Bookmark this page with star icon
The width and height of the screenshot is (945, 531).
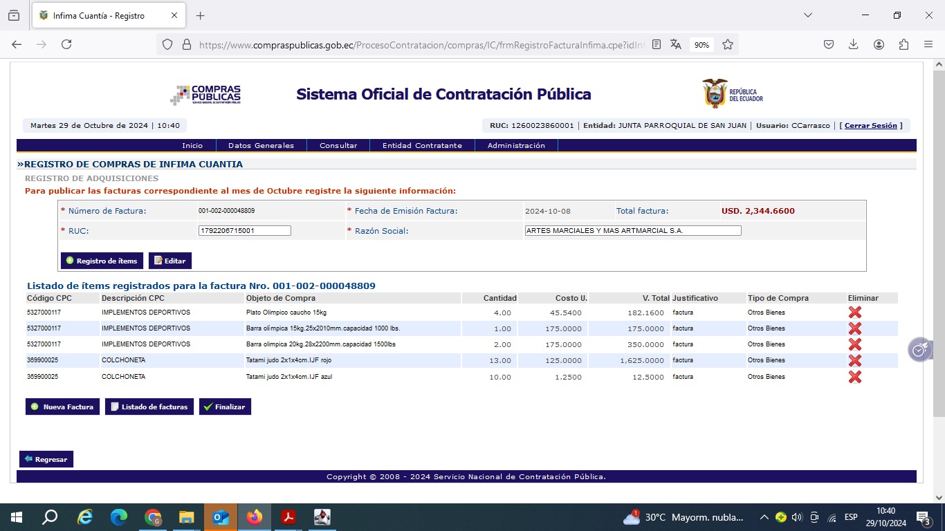728,44
